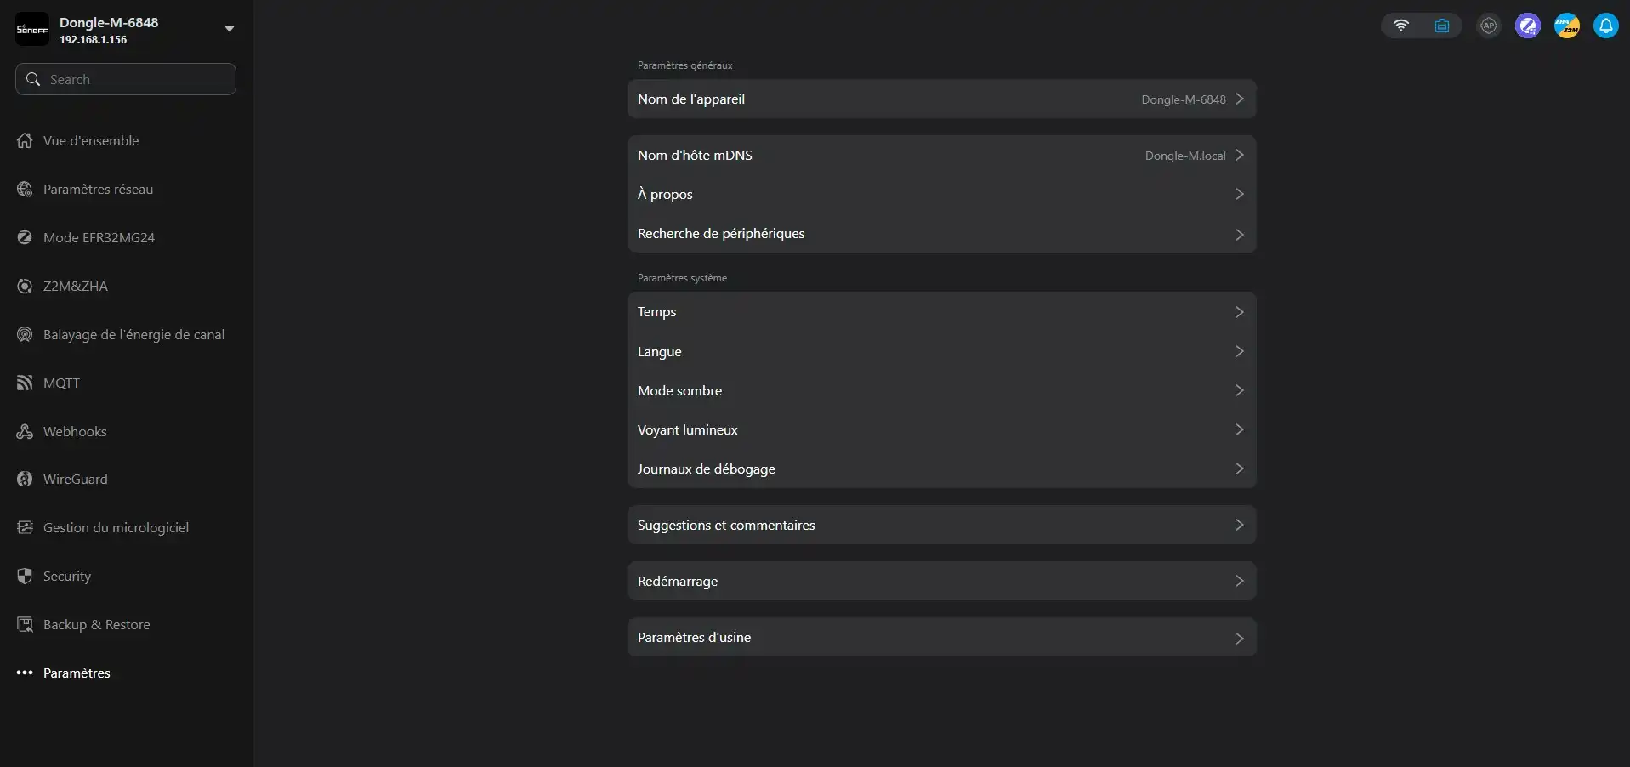The height and width of the screenshot is (767, 1630).
Task: Open Gestion du micrologiciel page
Action: click(116, 528)
